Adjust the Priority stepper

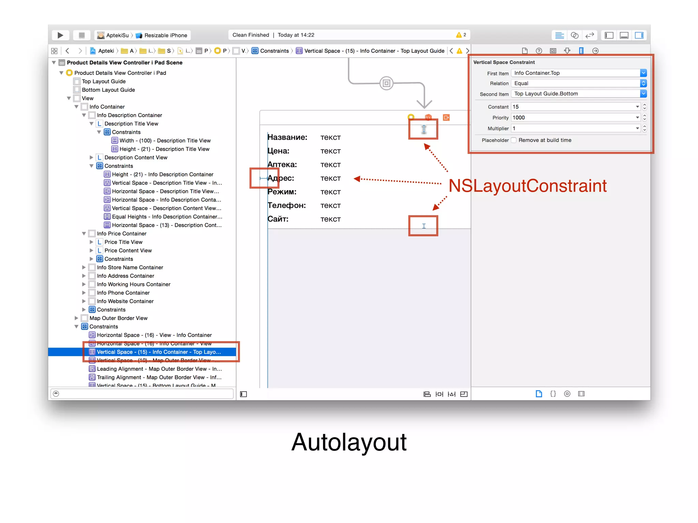click(644, 117)
